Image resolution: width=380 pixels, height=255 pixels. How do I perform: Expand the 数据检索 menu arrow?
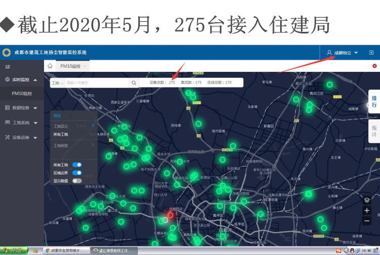coord(35,108)
